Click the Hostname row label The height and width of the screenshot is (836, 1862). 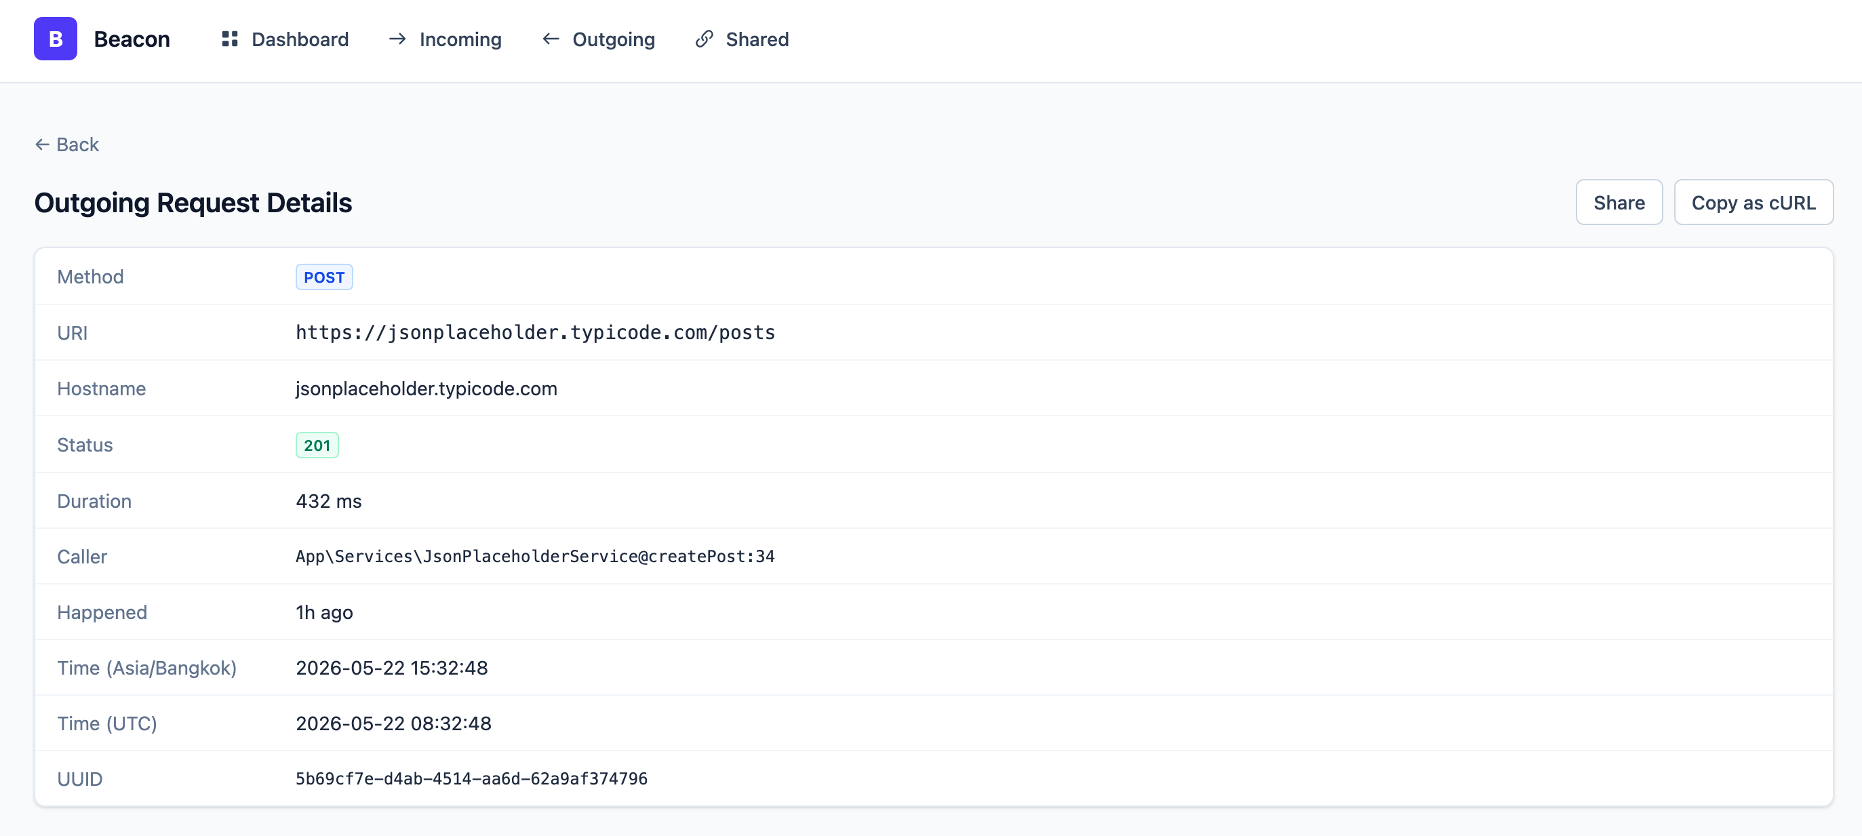(101, 389)
